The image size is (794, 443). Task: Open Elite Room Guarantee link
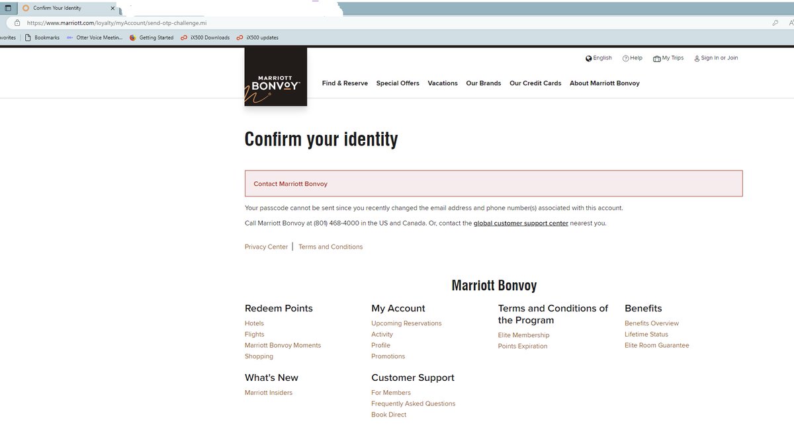click(657, 345)
